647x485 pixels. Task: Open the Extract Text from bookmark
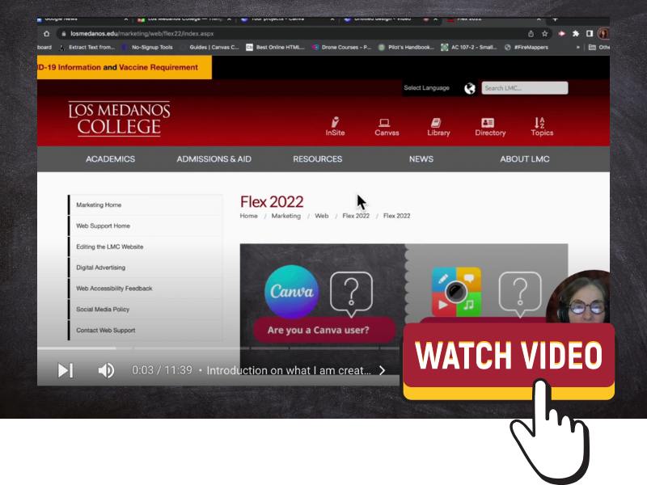87,48
